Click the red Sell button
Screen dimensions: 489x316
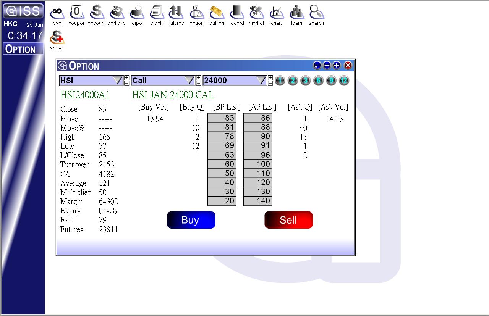point(288,220)
